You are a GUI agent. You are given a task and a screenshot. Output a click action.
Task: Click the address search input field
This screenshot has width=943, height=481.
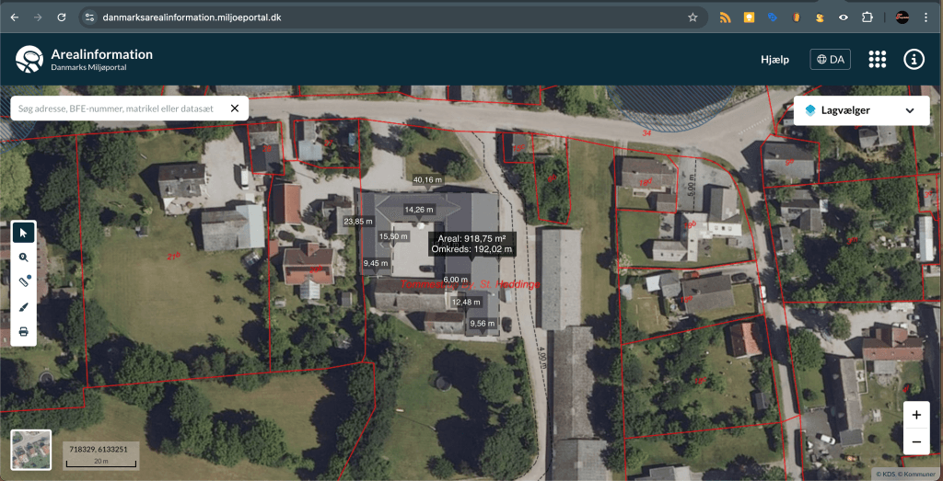[x=120, y=109]
